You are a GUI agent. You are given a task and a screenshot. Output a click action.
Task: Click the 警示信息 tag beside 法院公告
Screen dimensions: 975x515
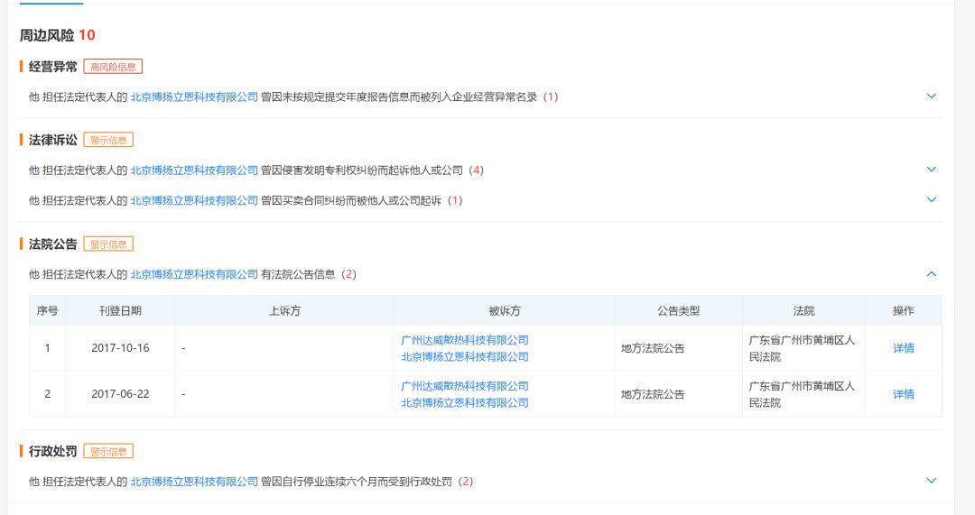coord(108,244)
